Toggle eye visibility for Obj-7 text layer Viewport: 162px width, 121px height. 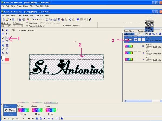pyautogui.click(x=136, y=40)
